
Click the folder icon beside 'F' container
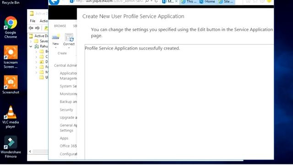point(42,67)
